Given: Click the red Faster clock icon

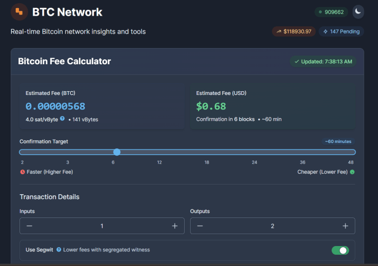Looking at the screenshot, I should [x=22, y=172].
